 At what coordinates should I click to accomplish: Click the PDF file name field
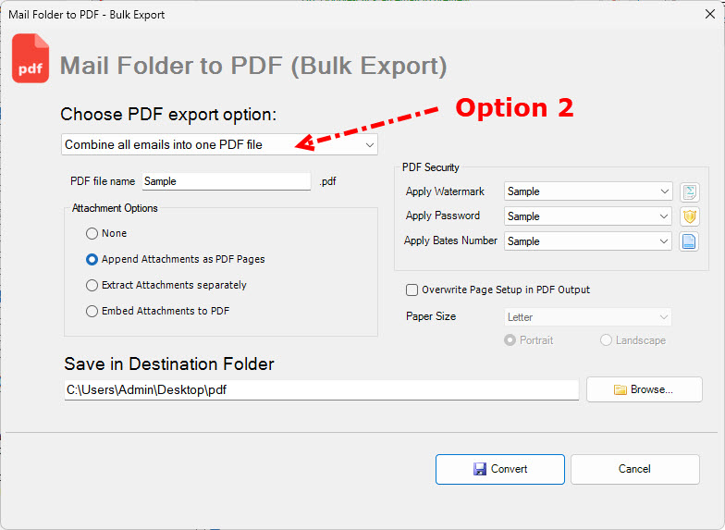tap(225, 181)
